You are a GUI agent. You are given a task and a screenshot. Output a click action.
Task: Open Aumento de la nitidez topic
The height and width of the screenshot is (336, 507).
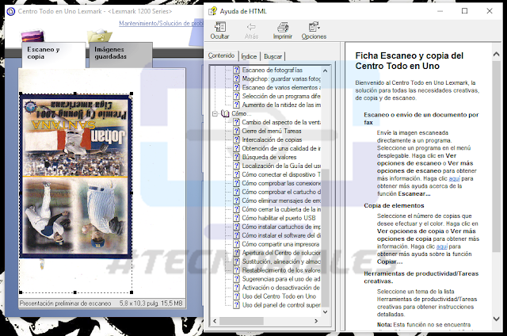(x=281, y=105)
